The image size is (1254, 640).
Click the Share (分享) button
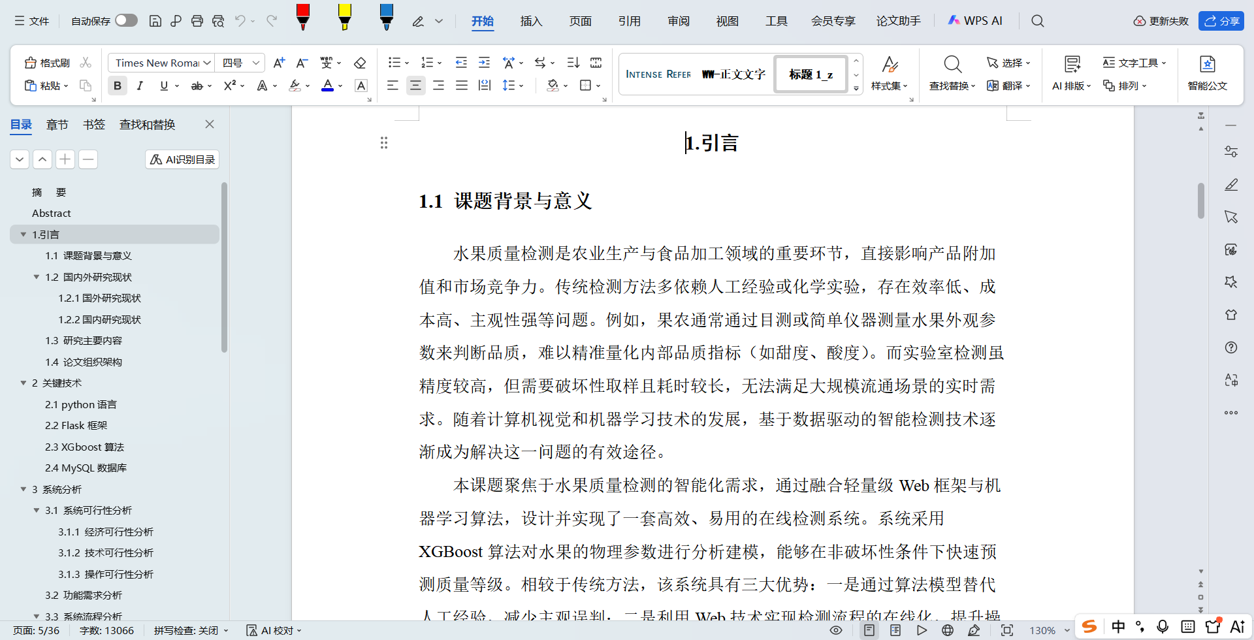(1221, 21)
